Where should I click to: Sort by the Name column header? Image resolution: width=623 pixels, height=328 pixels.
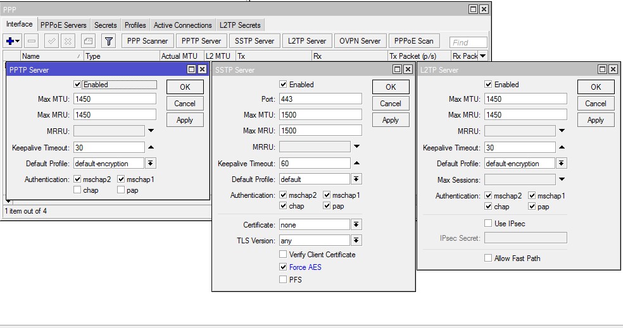click(52, 56)
